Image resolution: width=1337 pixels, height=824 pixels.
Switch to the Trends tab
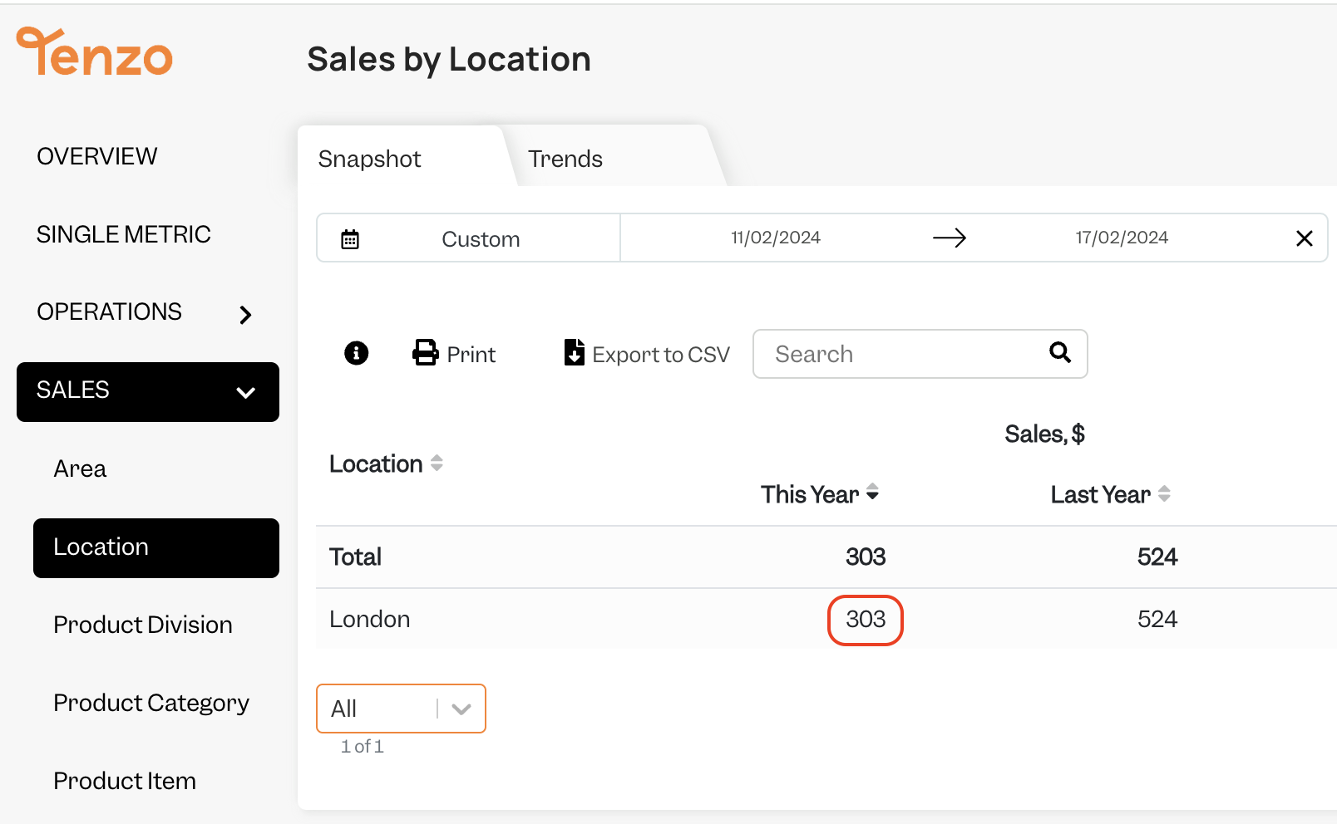tap(565, 159)
